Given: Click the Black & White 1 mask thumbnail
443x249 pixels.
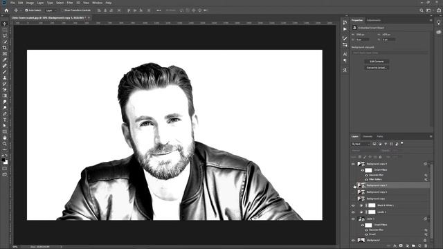Looking at the screenshot, I should click(372, 205).
